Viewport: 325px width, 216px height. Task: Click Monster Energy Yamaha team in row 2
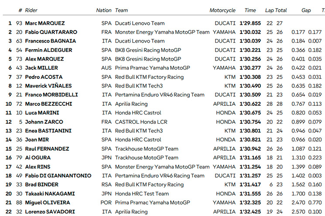click(x=162, y=32)
